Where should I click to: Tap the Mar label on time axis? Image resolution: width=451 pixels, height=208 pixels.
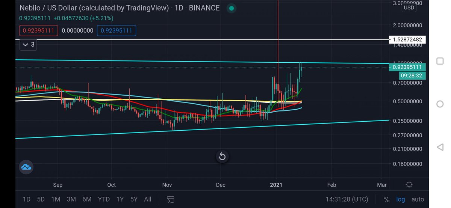(x=382, y=185)
